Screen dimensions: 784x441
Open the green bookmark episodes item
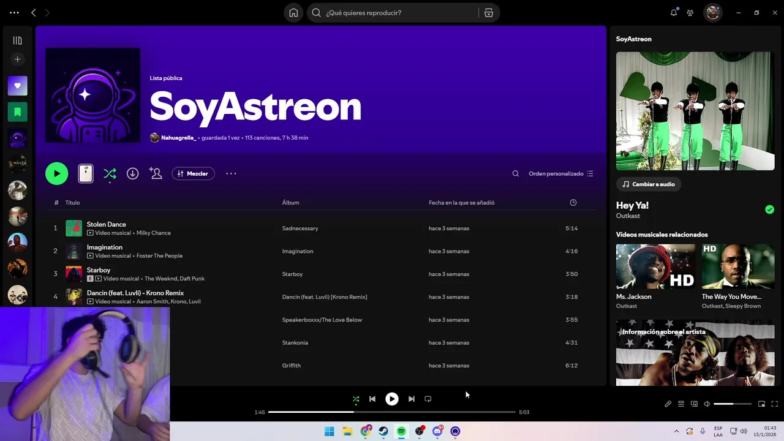17,112
